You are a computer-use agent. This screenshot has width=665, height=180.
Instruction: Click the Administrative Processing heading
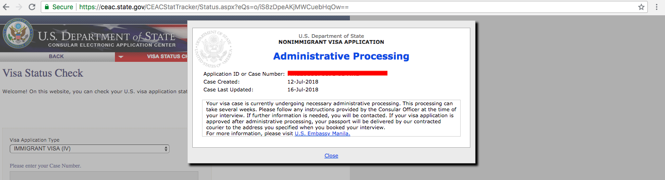(x=341, y=56)
